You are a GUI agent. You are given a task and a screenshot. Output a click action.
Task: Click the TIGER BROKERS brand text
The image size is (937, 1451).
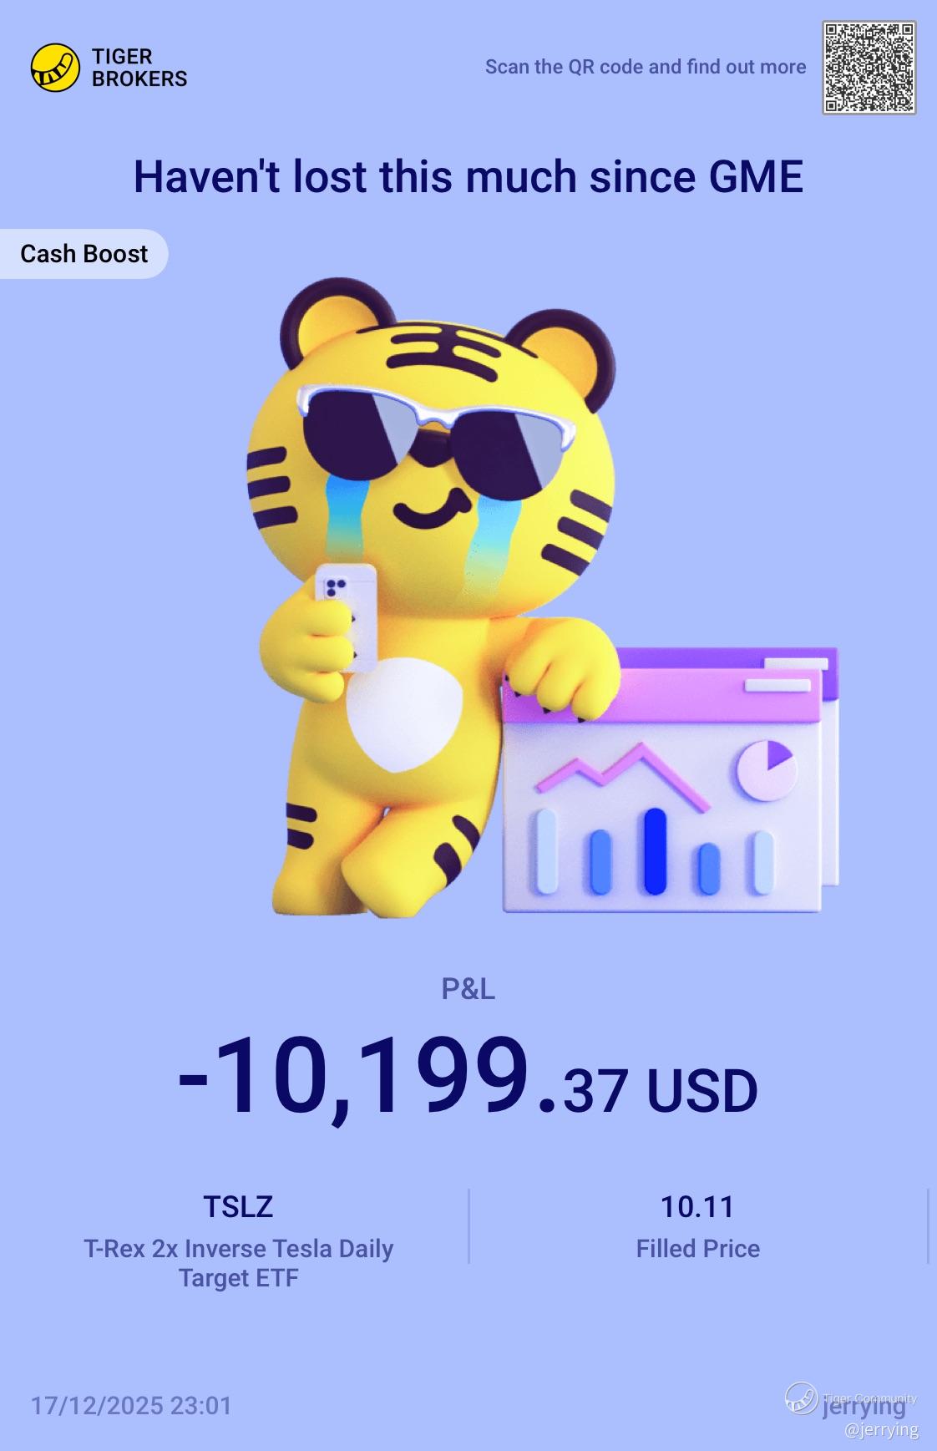tap(139, 68)
